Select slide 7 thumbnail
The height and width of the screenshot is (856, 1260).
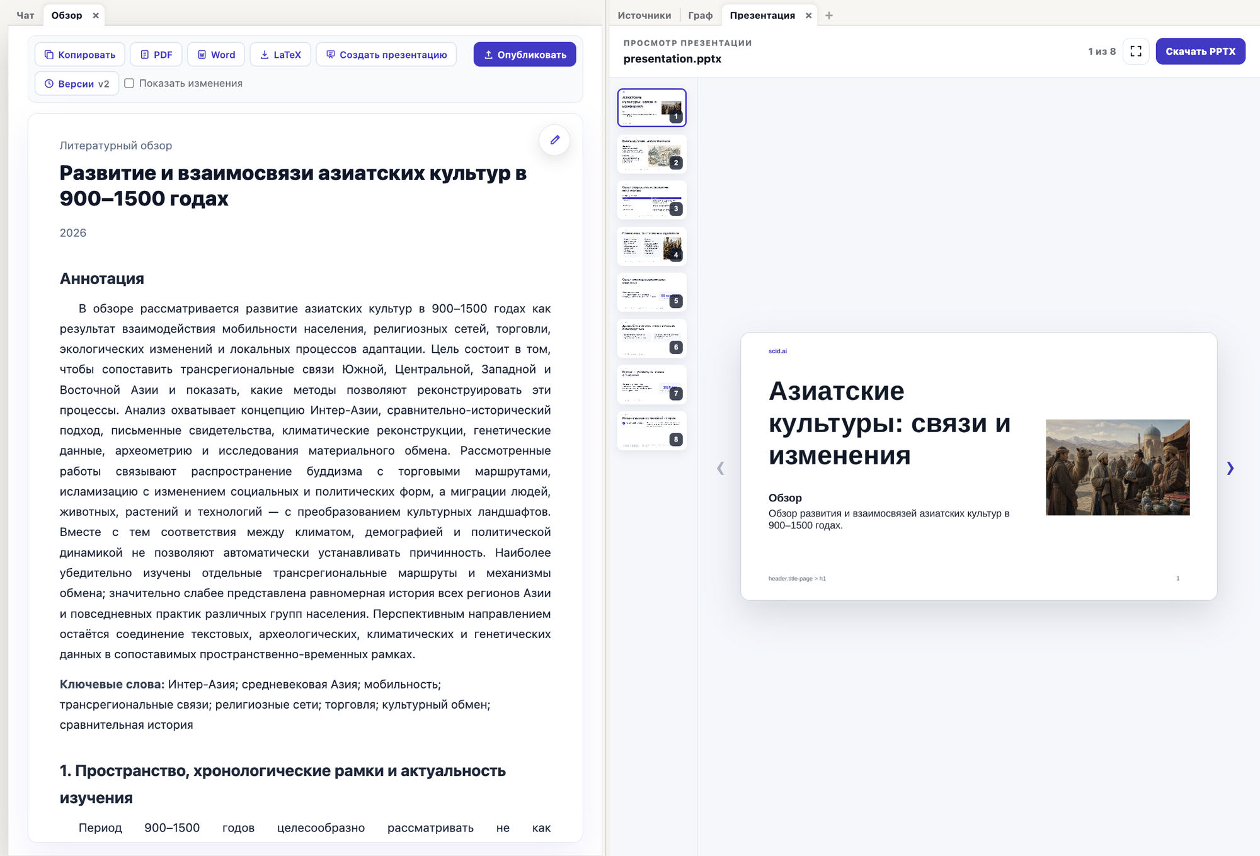click(x=651, y=384)
